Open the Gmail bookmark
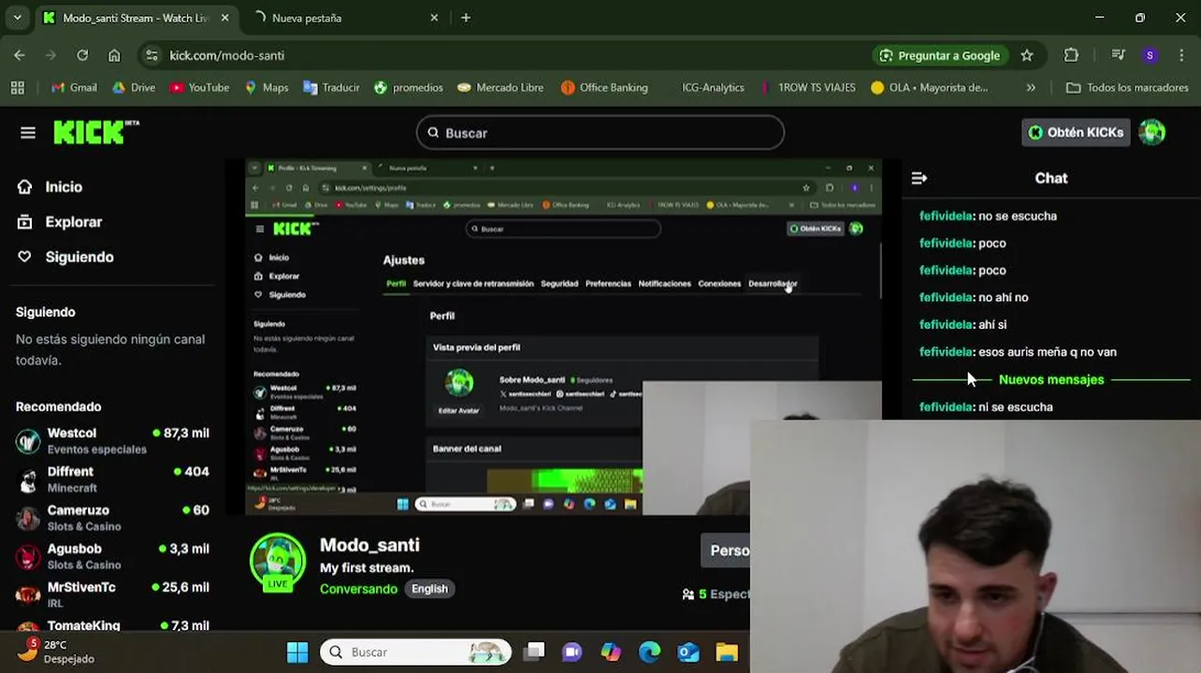This screenshot has height=673, width=1201. [x=74, y=87]
